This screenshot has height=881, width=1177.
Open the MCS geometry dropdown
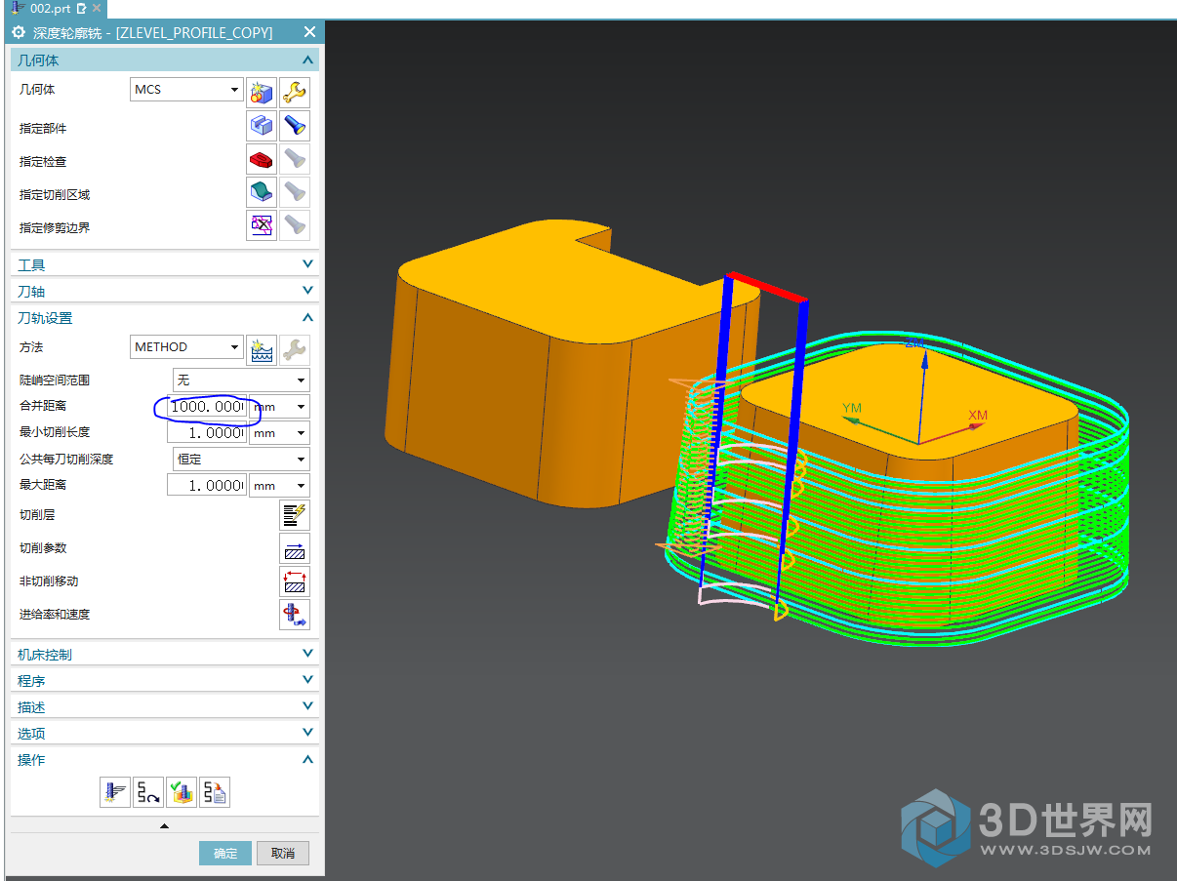(x=186, y=90)
